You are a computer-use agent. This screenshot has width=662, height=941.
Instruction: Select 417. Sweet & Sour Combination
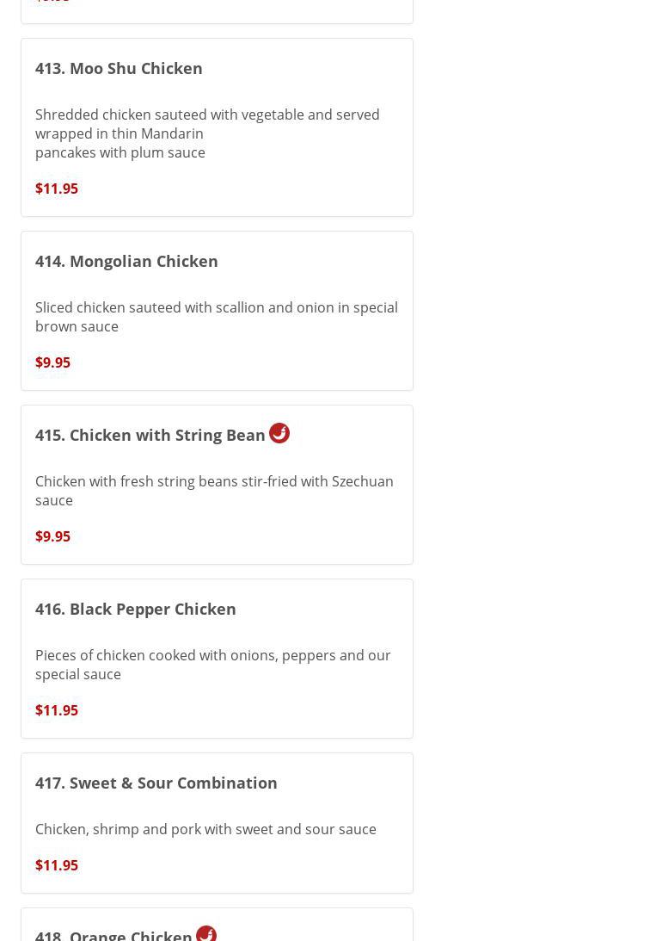tap(156, 783)
